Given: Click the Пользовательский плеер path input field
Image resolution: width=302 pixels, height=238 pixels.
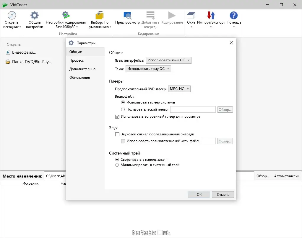Looking at the screenshot, I should click(x=193, y=109).
